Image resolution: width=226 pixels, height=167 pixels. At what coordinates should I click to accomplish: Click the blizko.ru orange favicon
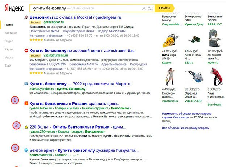click(26, 103)
